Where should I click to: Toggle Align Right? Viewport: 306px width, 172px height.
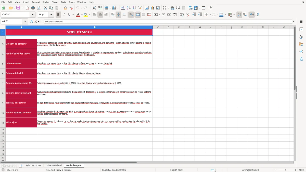[x=106, y=15]
